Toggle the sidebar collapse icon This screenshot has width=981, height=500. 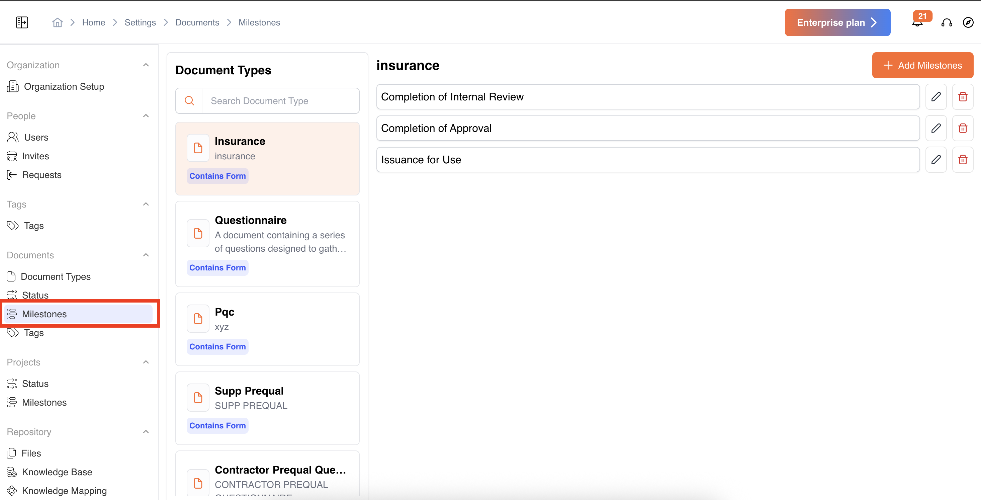tap(22, 22)
